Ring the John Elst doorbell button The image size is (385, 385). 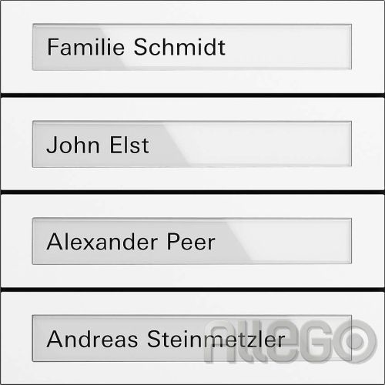point(192,144)
